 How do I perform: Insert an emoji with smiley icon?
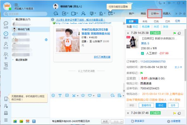pos(53,95)
